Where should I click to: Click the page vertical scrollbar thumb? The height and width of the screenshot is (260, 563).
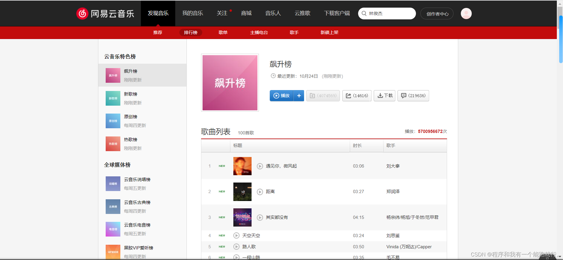click(x=561, y=39)
